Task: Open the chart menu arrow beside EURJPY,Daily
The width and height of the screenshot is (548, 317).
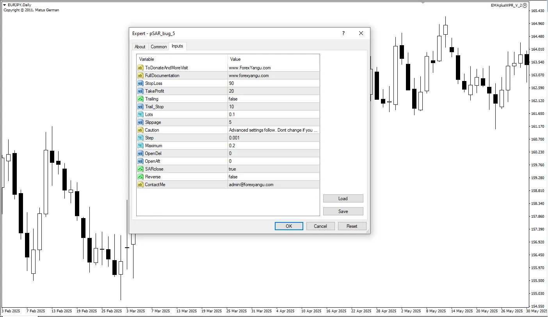Action: [4, 5]
